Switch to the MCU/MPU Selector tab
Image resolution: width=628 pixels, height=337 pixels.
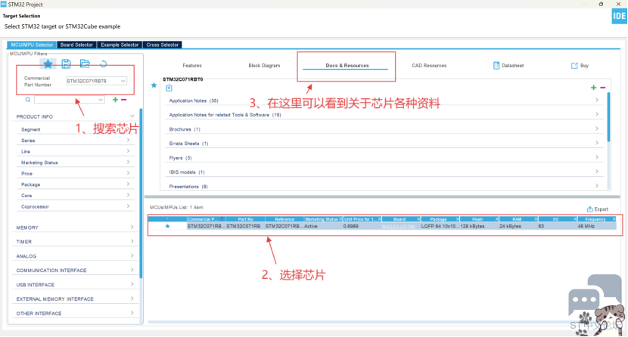[x=32, y=45]
